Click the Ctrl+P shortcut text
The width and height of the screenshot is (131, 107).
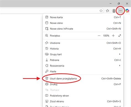(x=117, y=84)
